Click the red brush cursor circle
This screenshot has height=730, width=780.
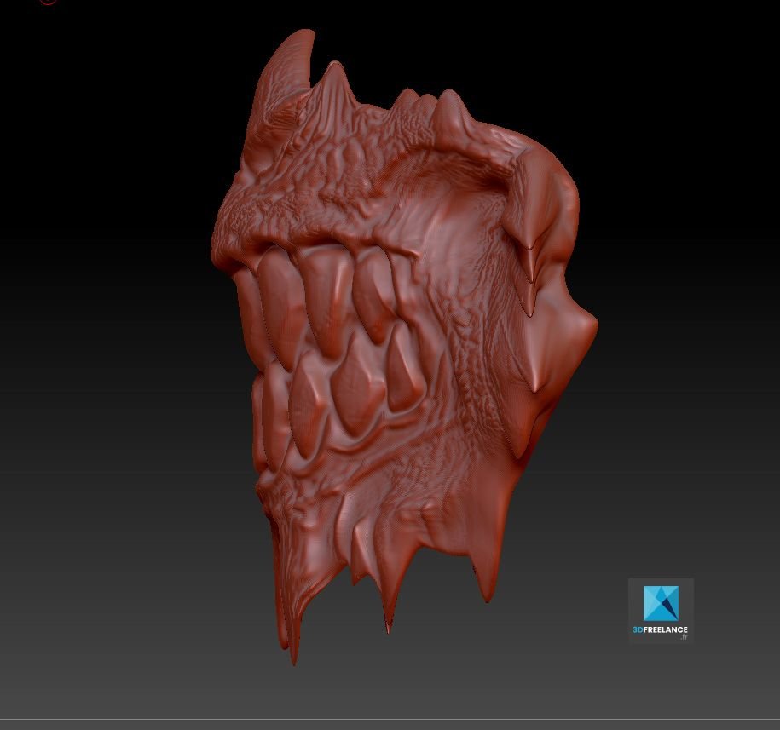coord(47,2)
